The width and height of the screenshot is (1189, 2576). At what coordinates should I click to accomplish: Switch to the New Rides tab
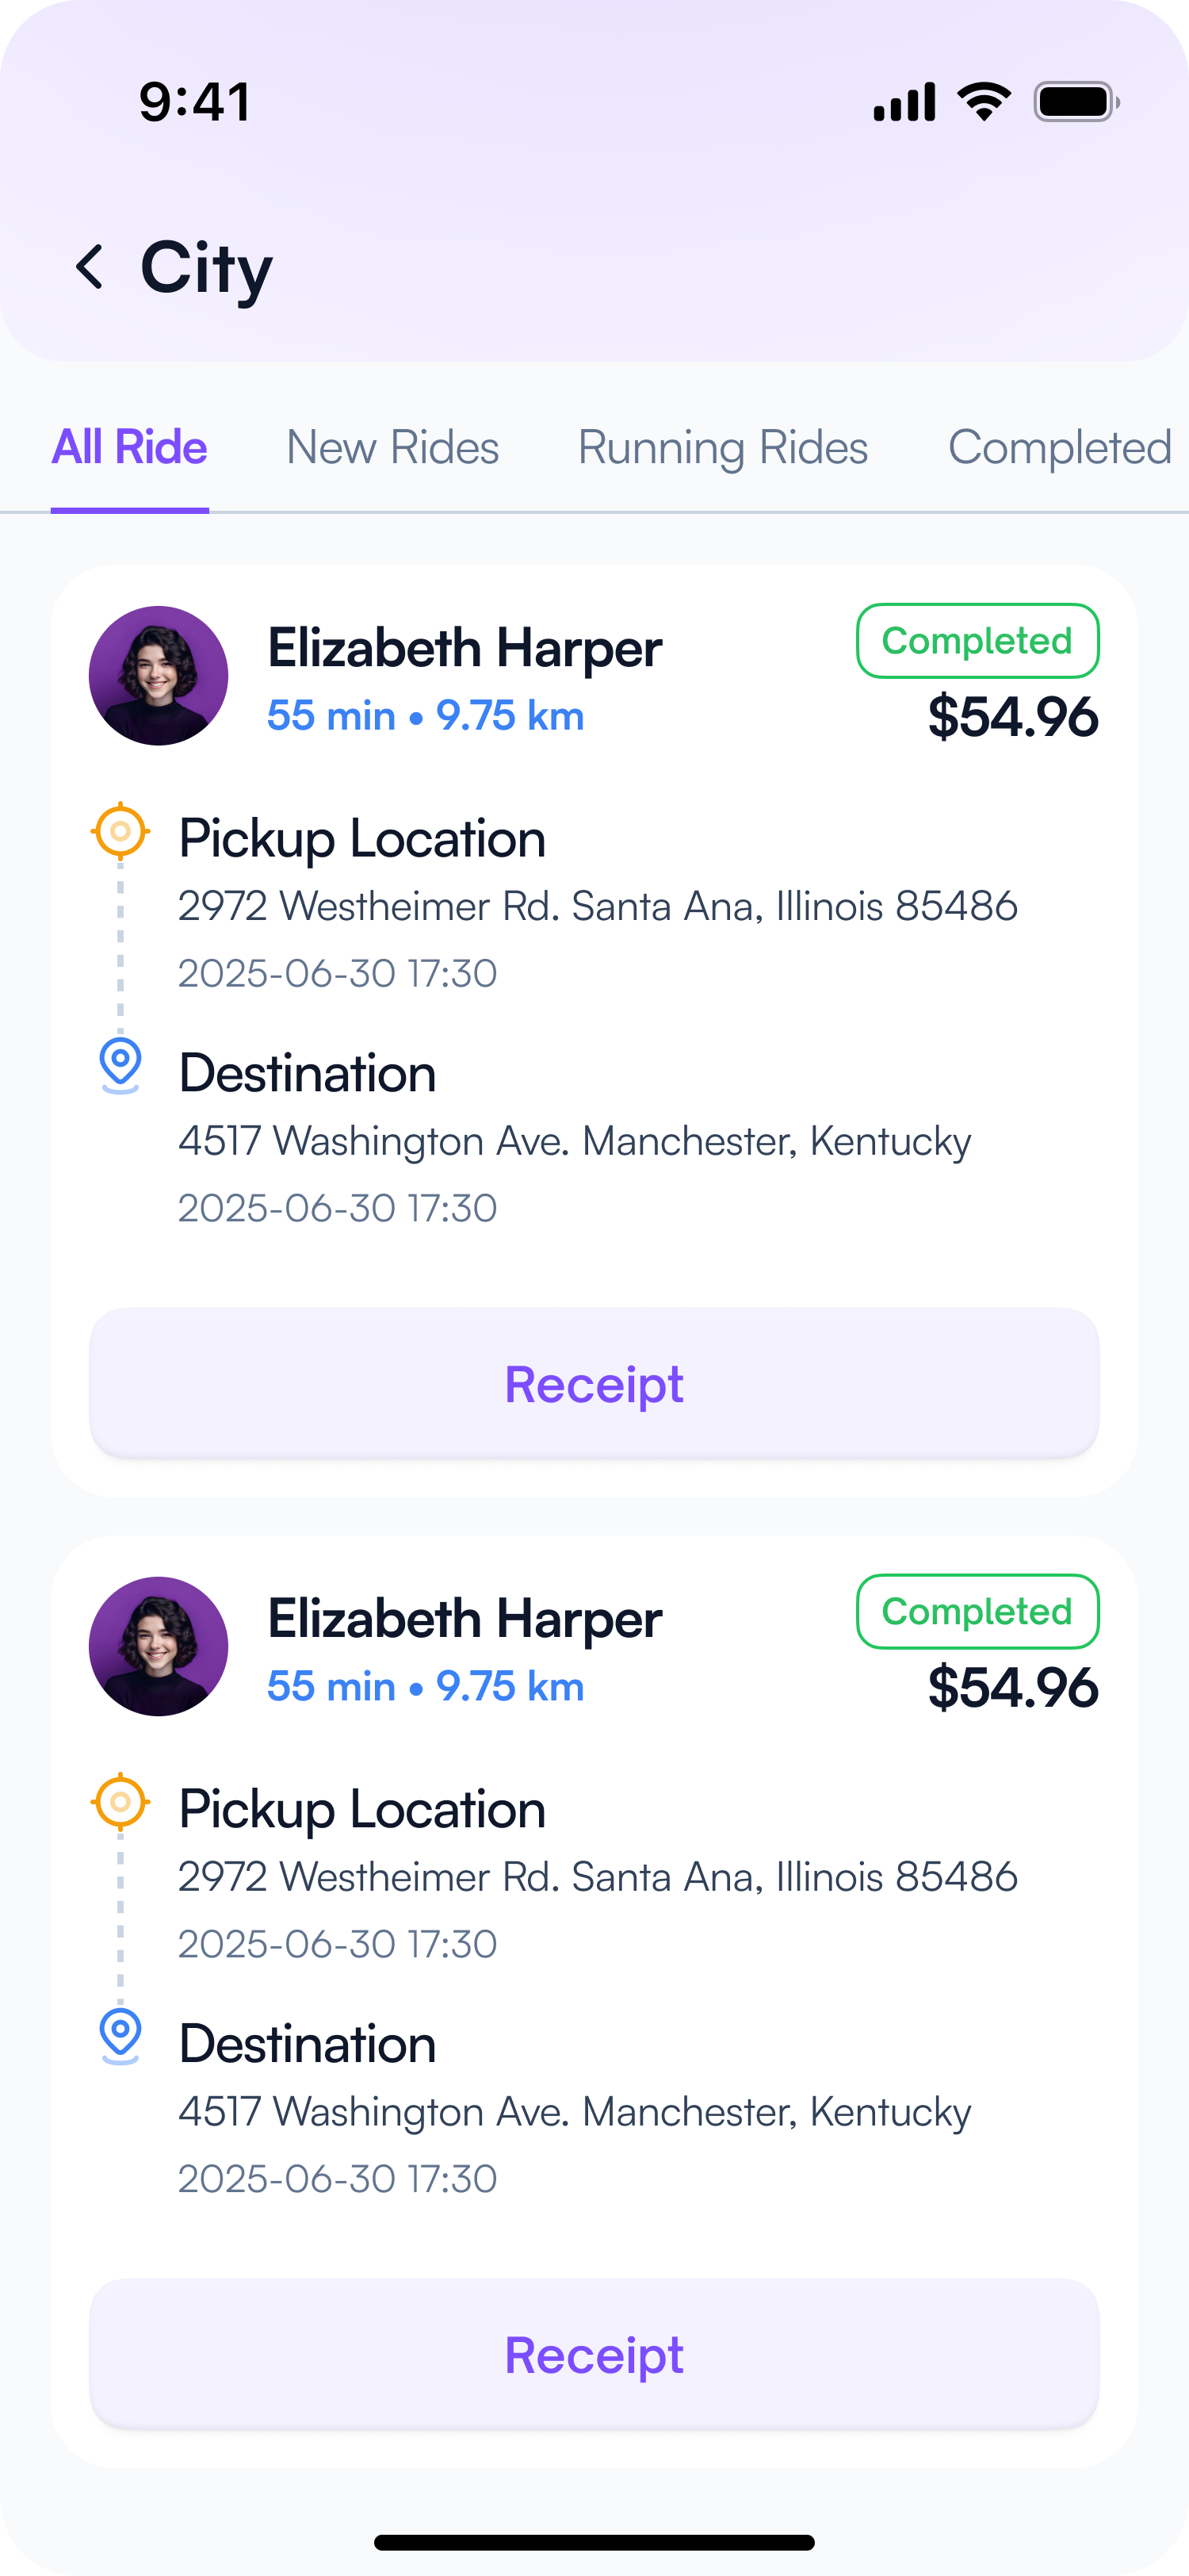392,447
